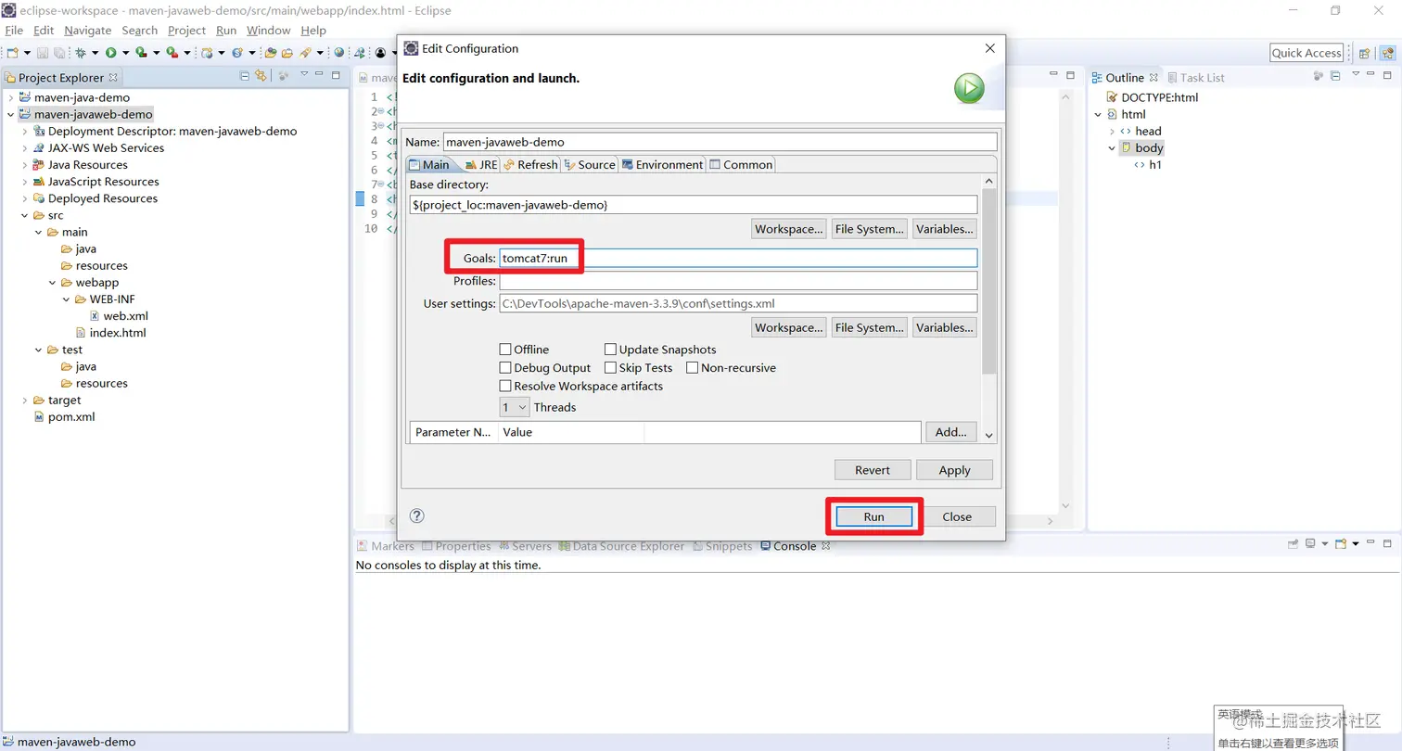
Task: Click the Debug bug icon in toolbar
Action: (81, 53)
